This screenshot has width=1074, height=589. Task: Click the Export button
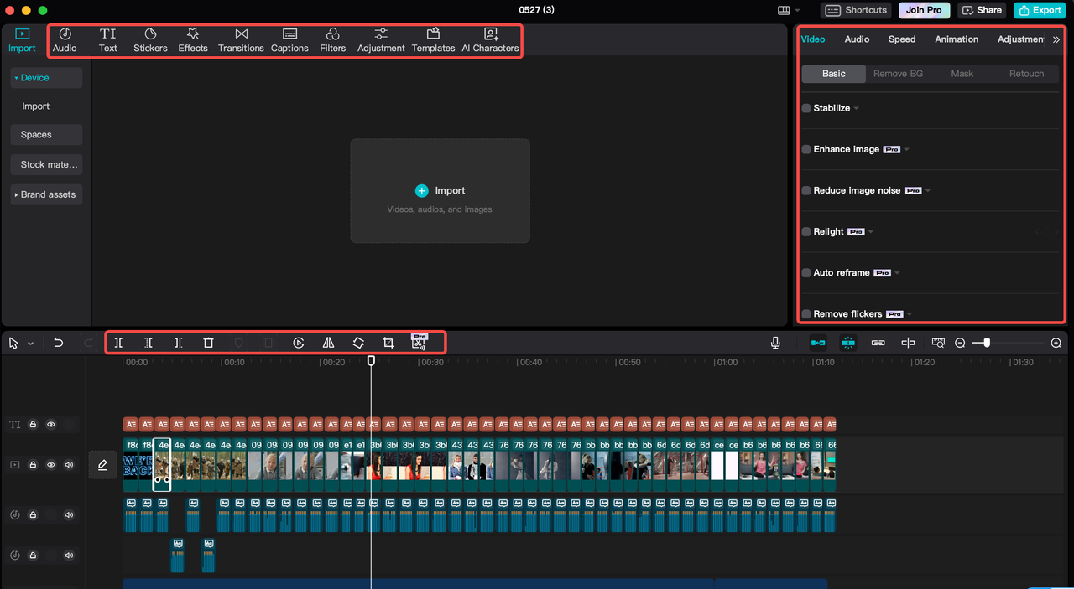tap(1039, 10)
